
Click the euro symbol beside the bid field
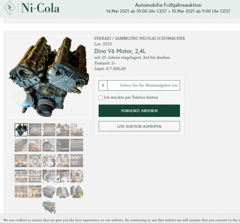103,85
